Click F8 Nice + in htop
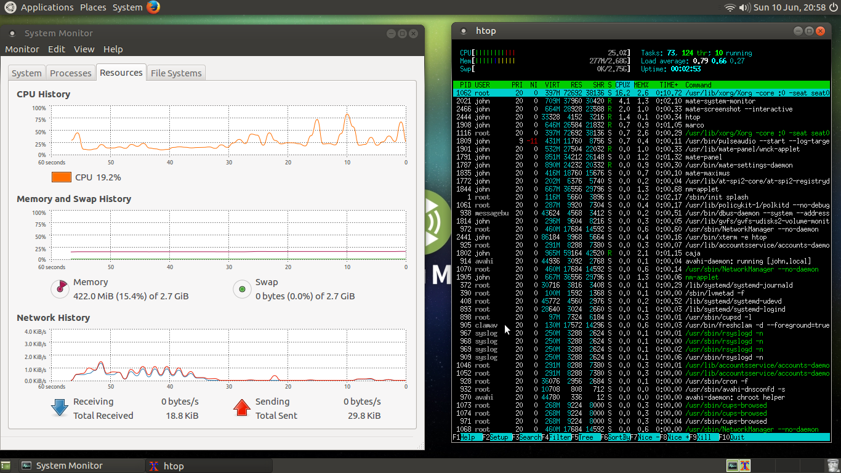Image resolution: width=841 pixels, height=473 pixels. (674, 437)
